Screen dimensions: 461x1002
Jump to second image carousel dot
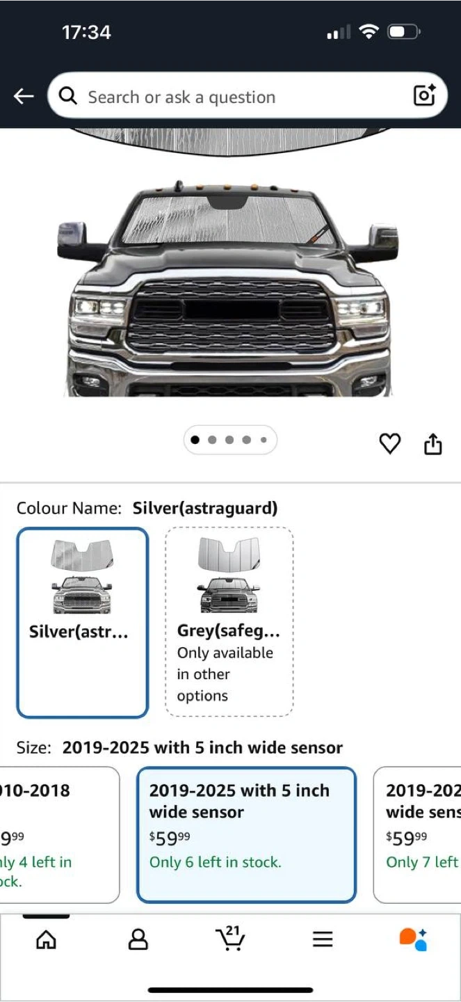[x=212, y=440]
